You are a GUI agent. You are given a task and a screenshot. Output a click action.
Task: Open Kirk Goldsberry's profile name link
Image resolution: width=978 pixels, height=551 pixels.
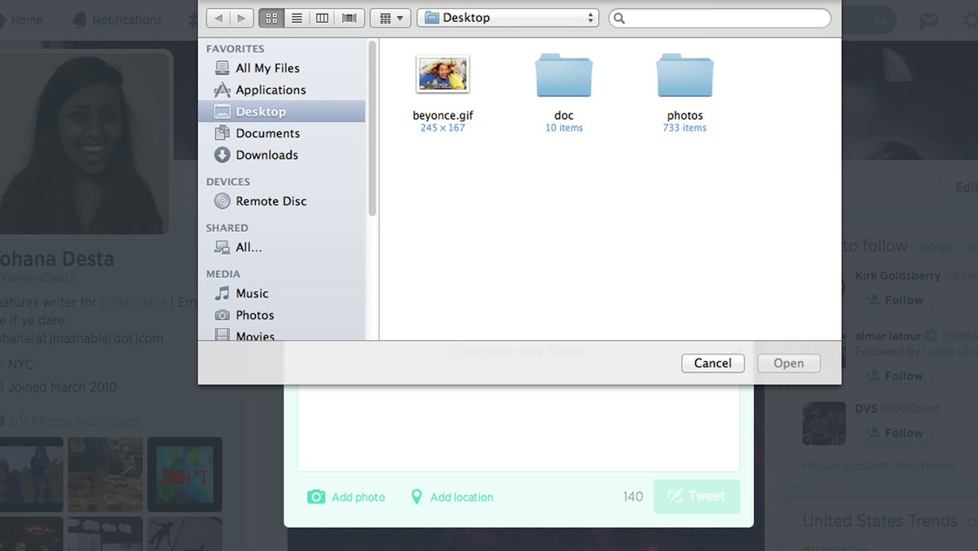(x=897, y=276)
